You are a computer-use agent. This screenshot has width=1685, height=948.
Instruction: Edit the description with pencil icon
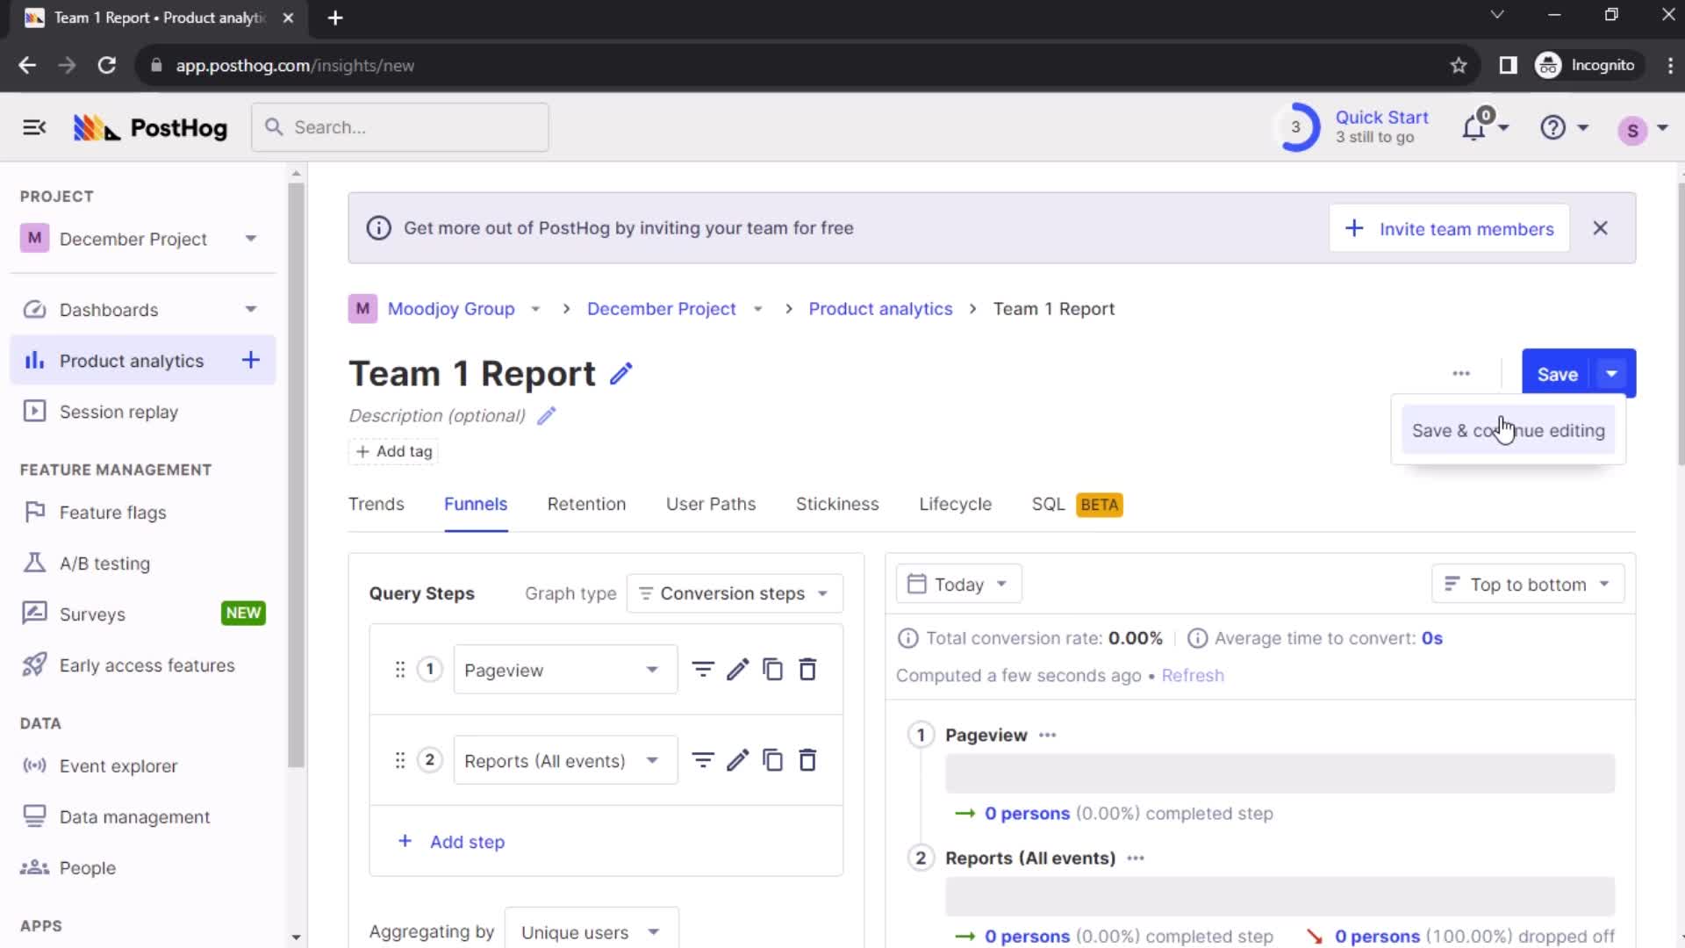[546, 416]
